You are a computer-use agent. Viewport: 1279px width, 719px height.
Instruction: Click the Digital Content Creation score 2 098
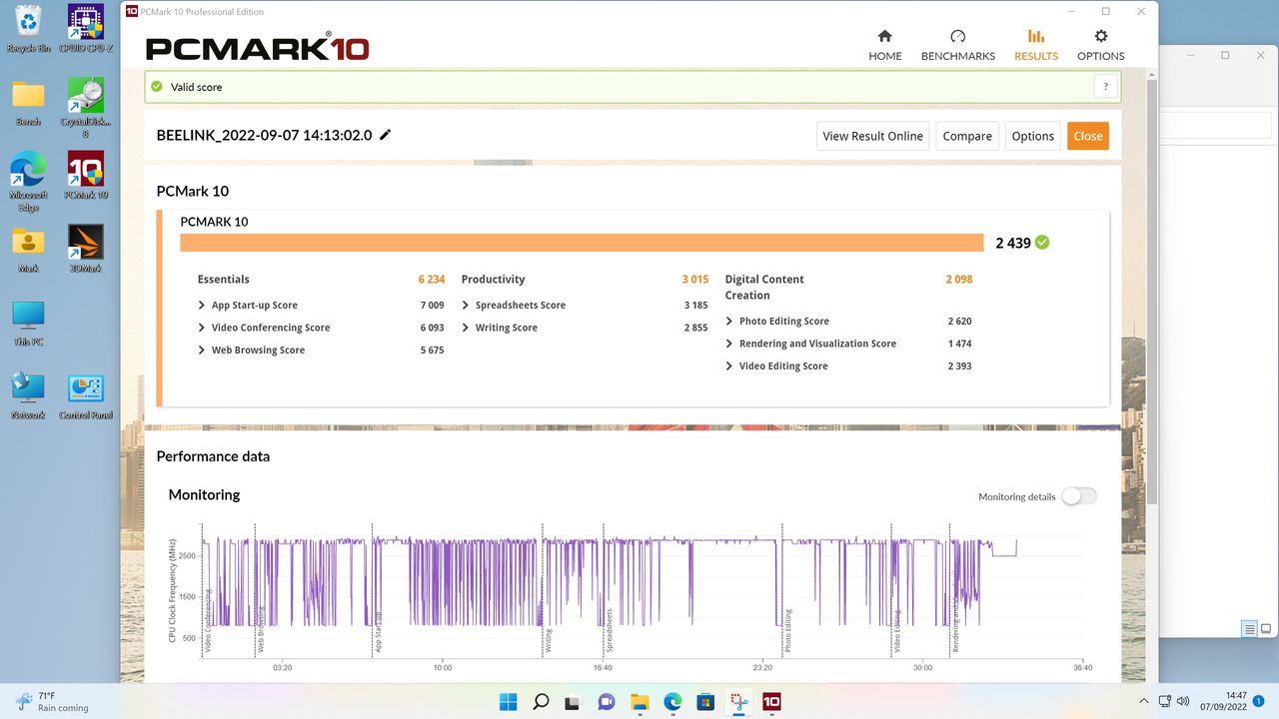point(959,280)
